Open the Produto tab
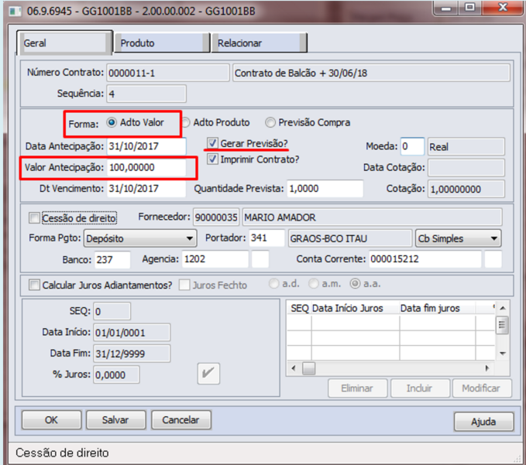Screen dimensions: 526x465 point(162,43)
